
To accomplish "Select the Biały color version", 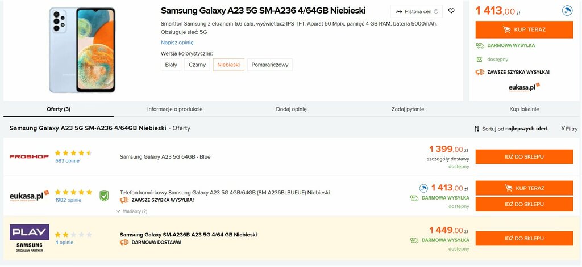I will pos(171,65).
